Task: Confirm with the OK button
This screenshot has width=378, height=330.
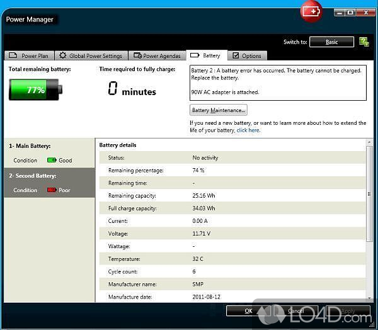Action: (x=248, y=311)
